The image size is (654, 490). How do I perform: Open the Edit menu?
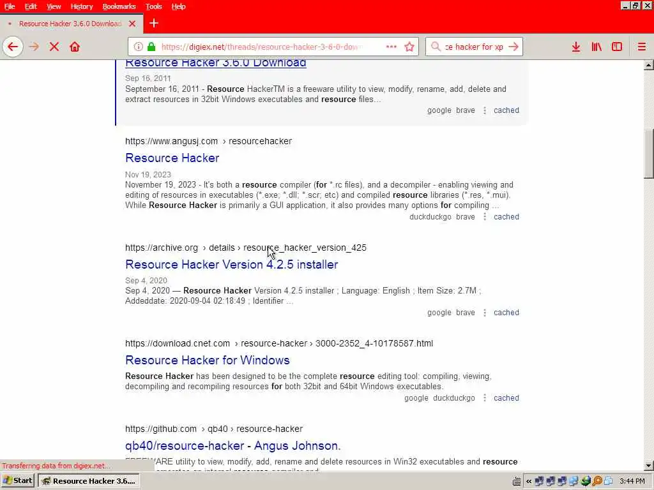click(31, 6)
